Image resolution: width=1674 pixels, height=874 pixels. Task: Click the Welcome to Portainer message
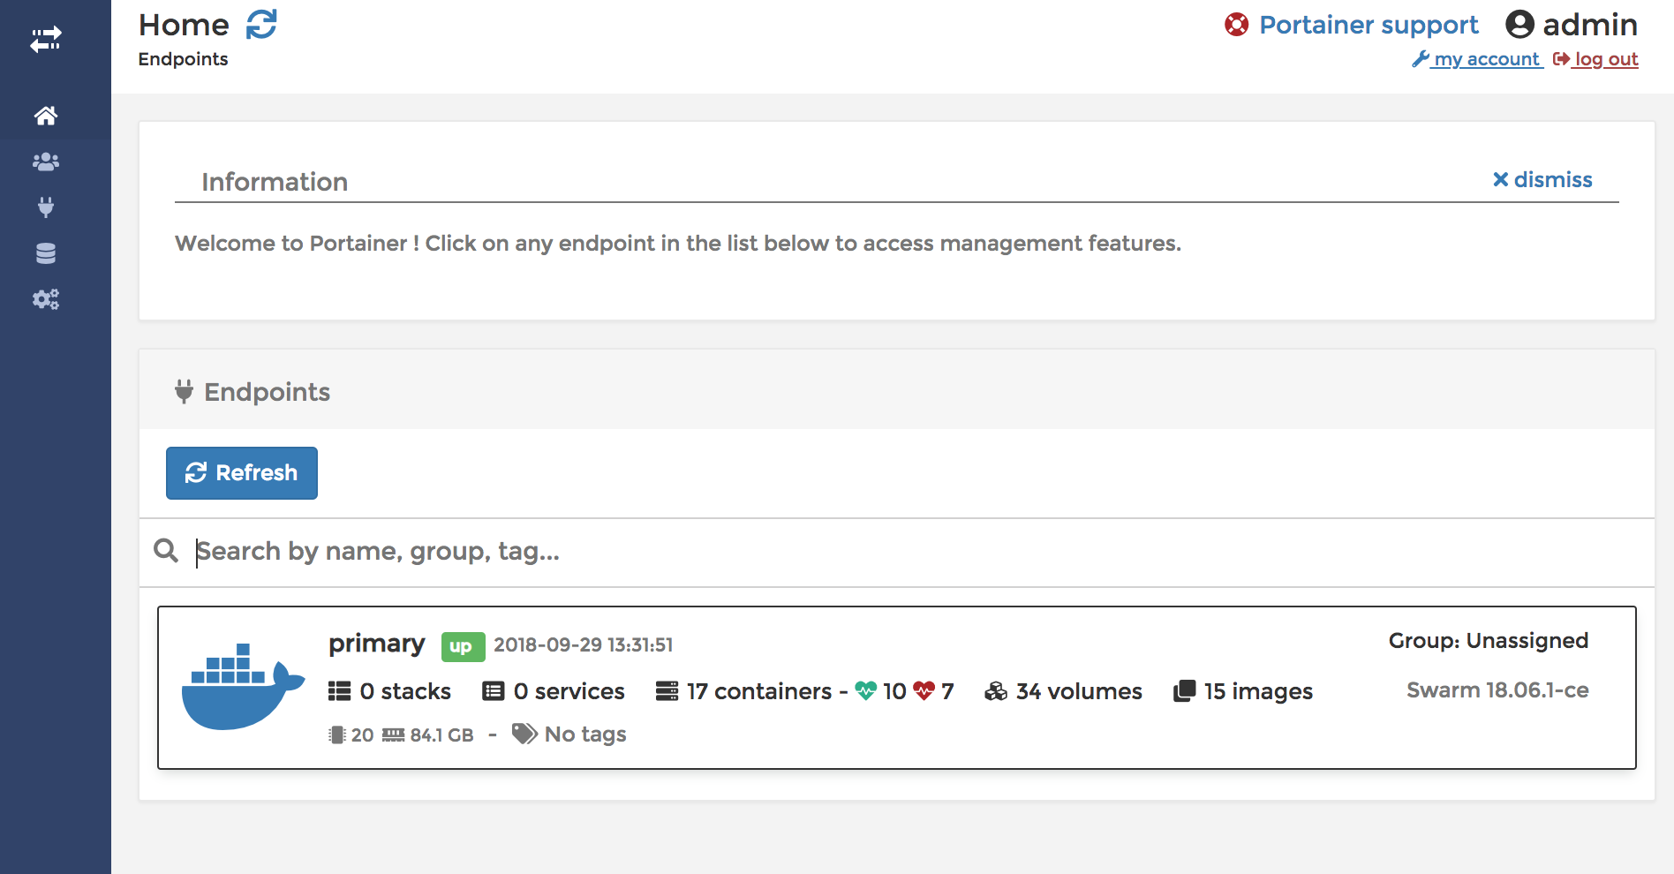tap(678, 244)
